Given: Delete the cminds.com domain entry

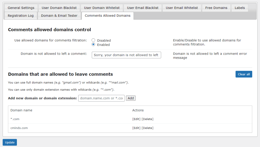Looking at the screenshot, I should tap(147, 128).
